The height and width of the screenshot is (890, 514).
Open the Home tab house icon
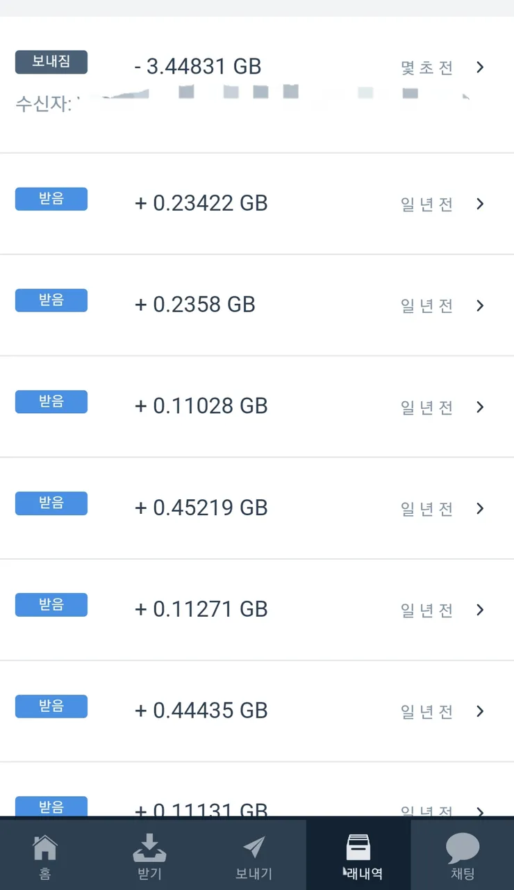tap(45, 847)
